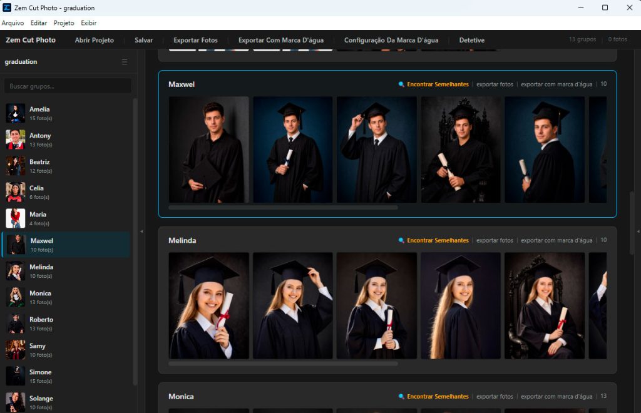Click Melinda horizontal photo strip scrollbar
The width and height of the screenshot is (641, 413).
(283, 364)
